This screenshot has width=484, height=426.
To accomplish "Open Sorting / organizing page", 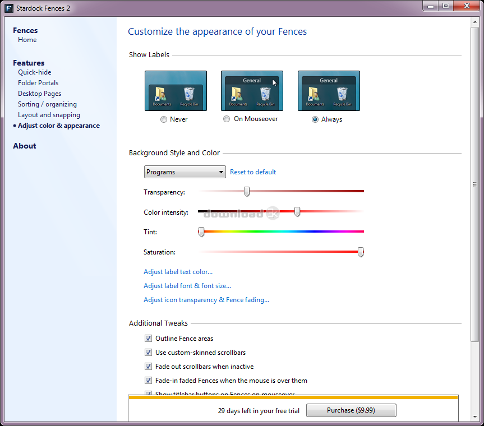I will tap(47, 104).
